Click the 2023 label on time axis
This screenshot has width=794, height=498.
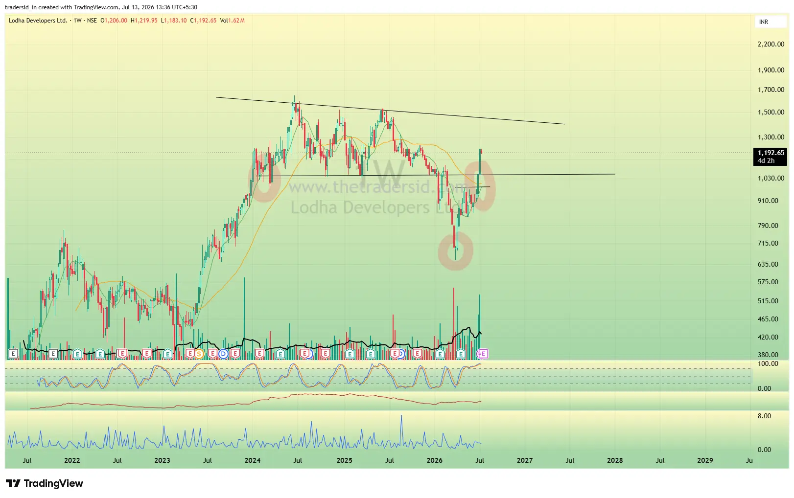point(162,460)
